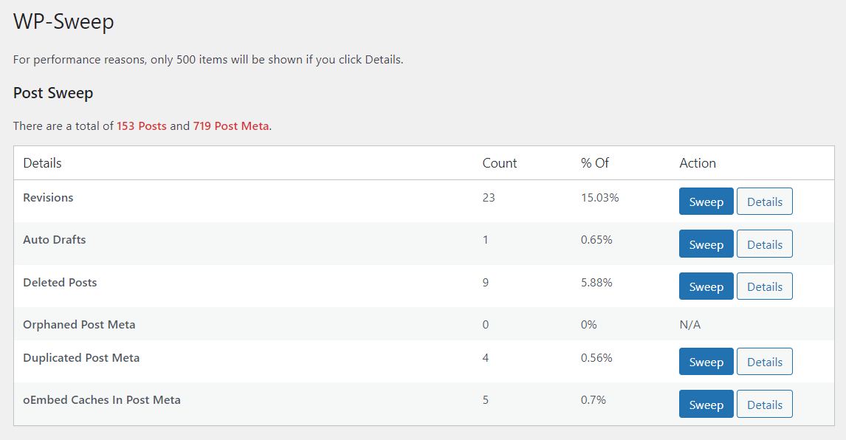View Details for Auto Drafts
This screenshot has height=440, width=846.
click(x=764, y=244)
